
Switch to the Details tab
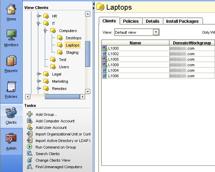pos(153,21)
